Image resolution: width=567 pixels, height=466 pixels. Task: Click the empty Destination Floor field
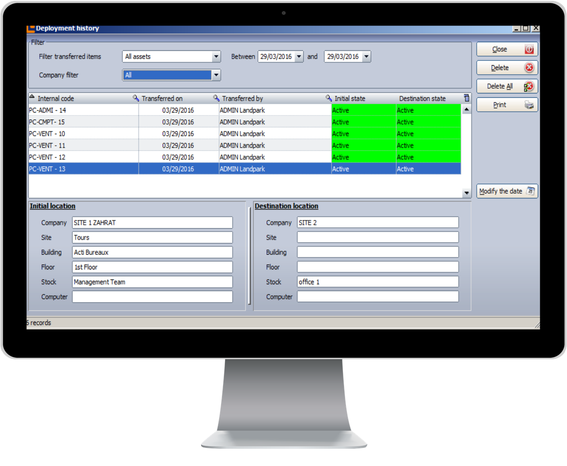378,267
